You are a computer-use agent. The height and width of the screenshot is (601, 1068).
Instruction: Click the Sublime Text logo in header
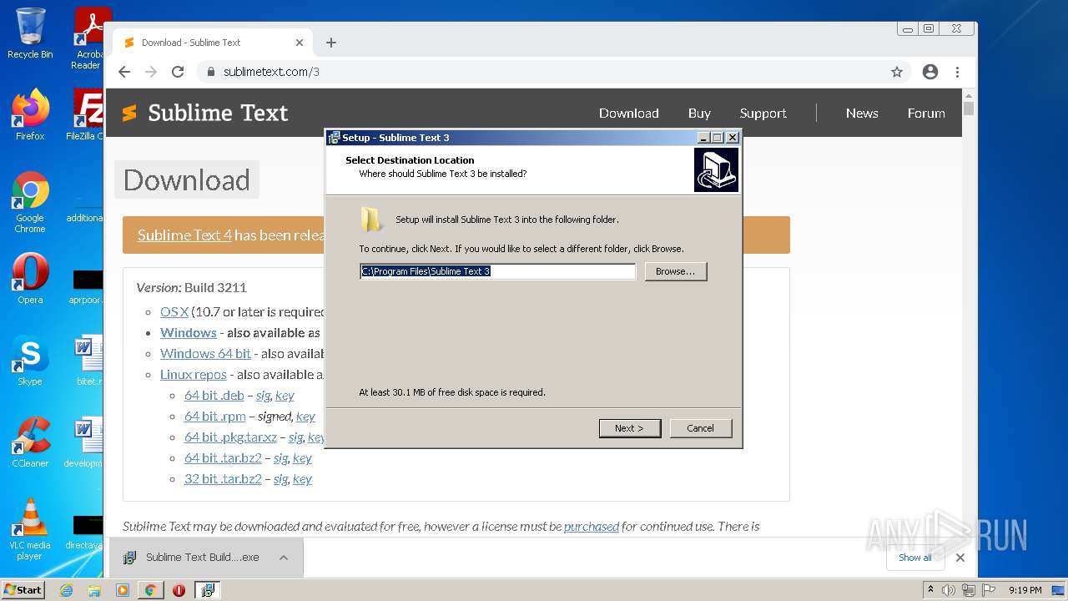tap(205, 113)
